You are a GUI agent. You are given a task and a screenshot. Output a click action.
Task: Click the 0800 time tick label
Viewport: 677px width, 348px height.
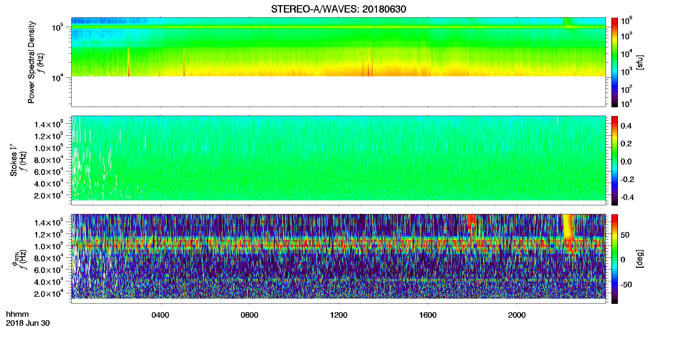coord(249,315)
